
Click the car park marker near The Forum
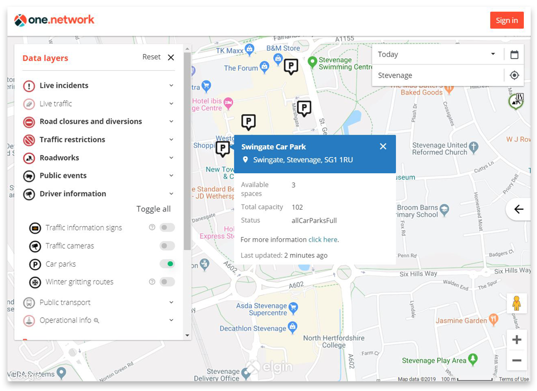tap(291, 66)
